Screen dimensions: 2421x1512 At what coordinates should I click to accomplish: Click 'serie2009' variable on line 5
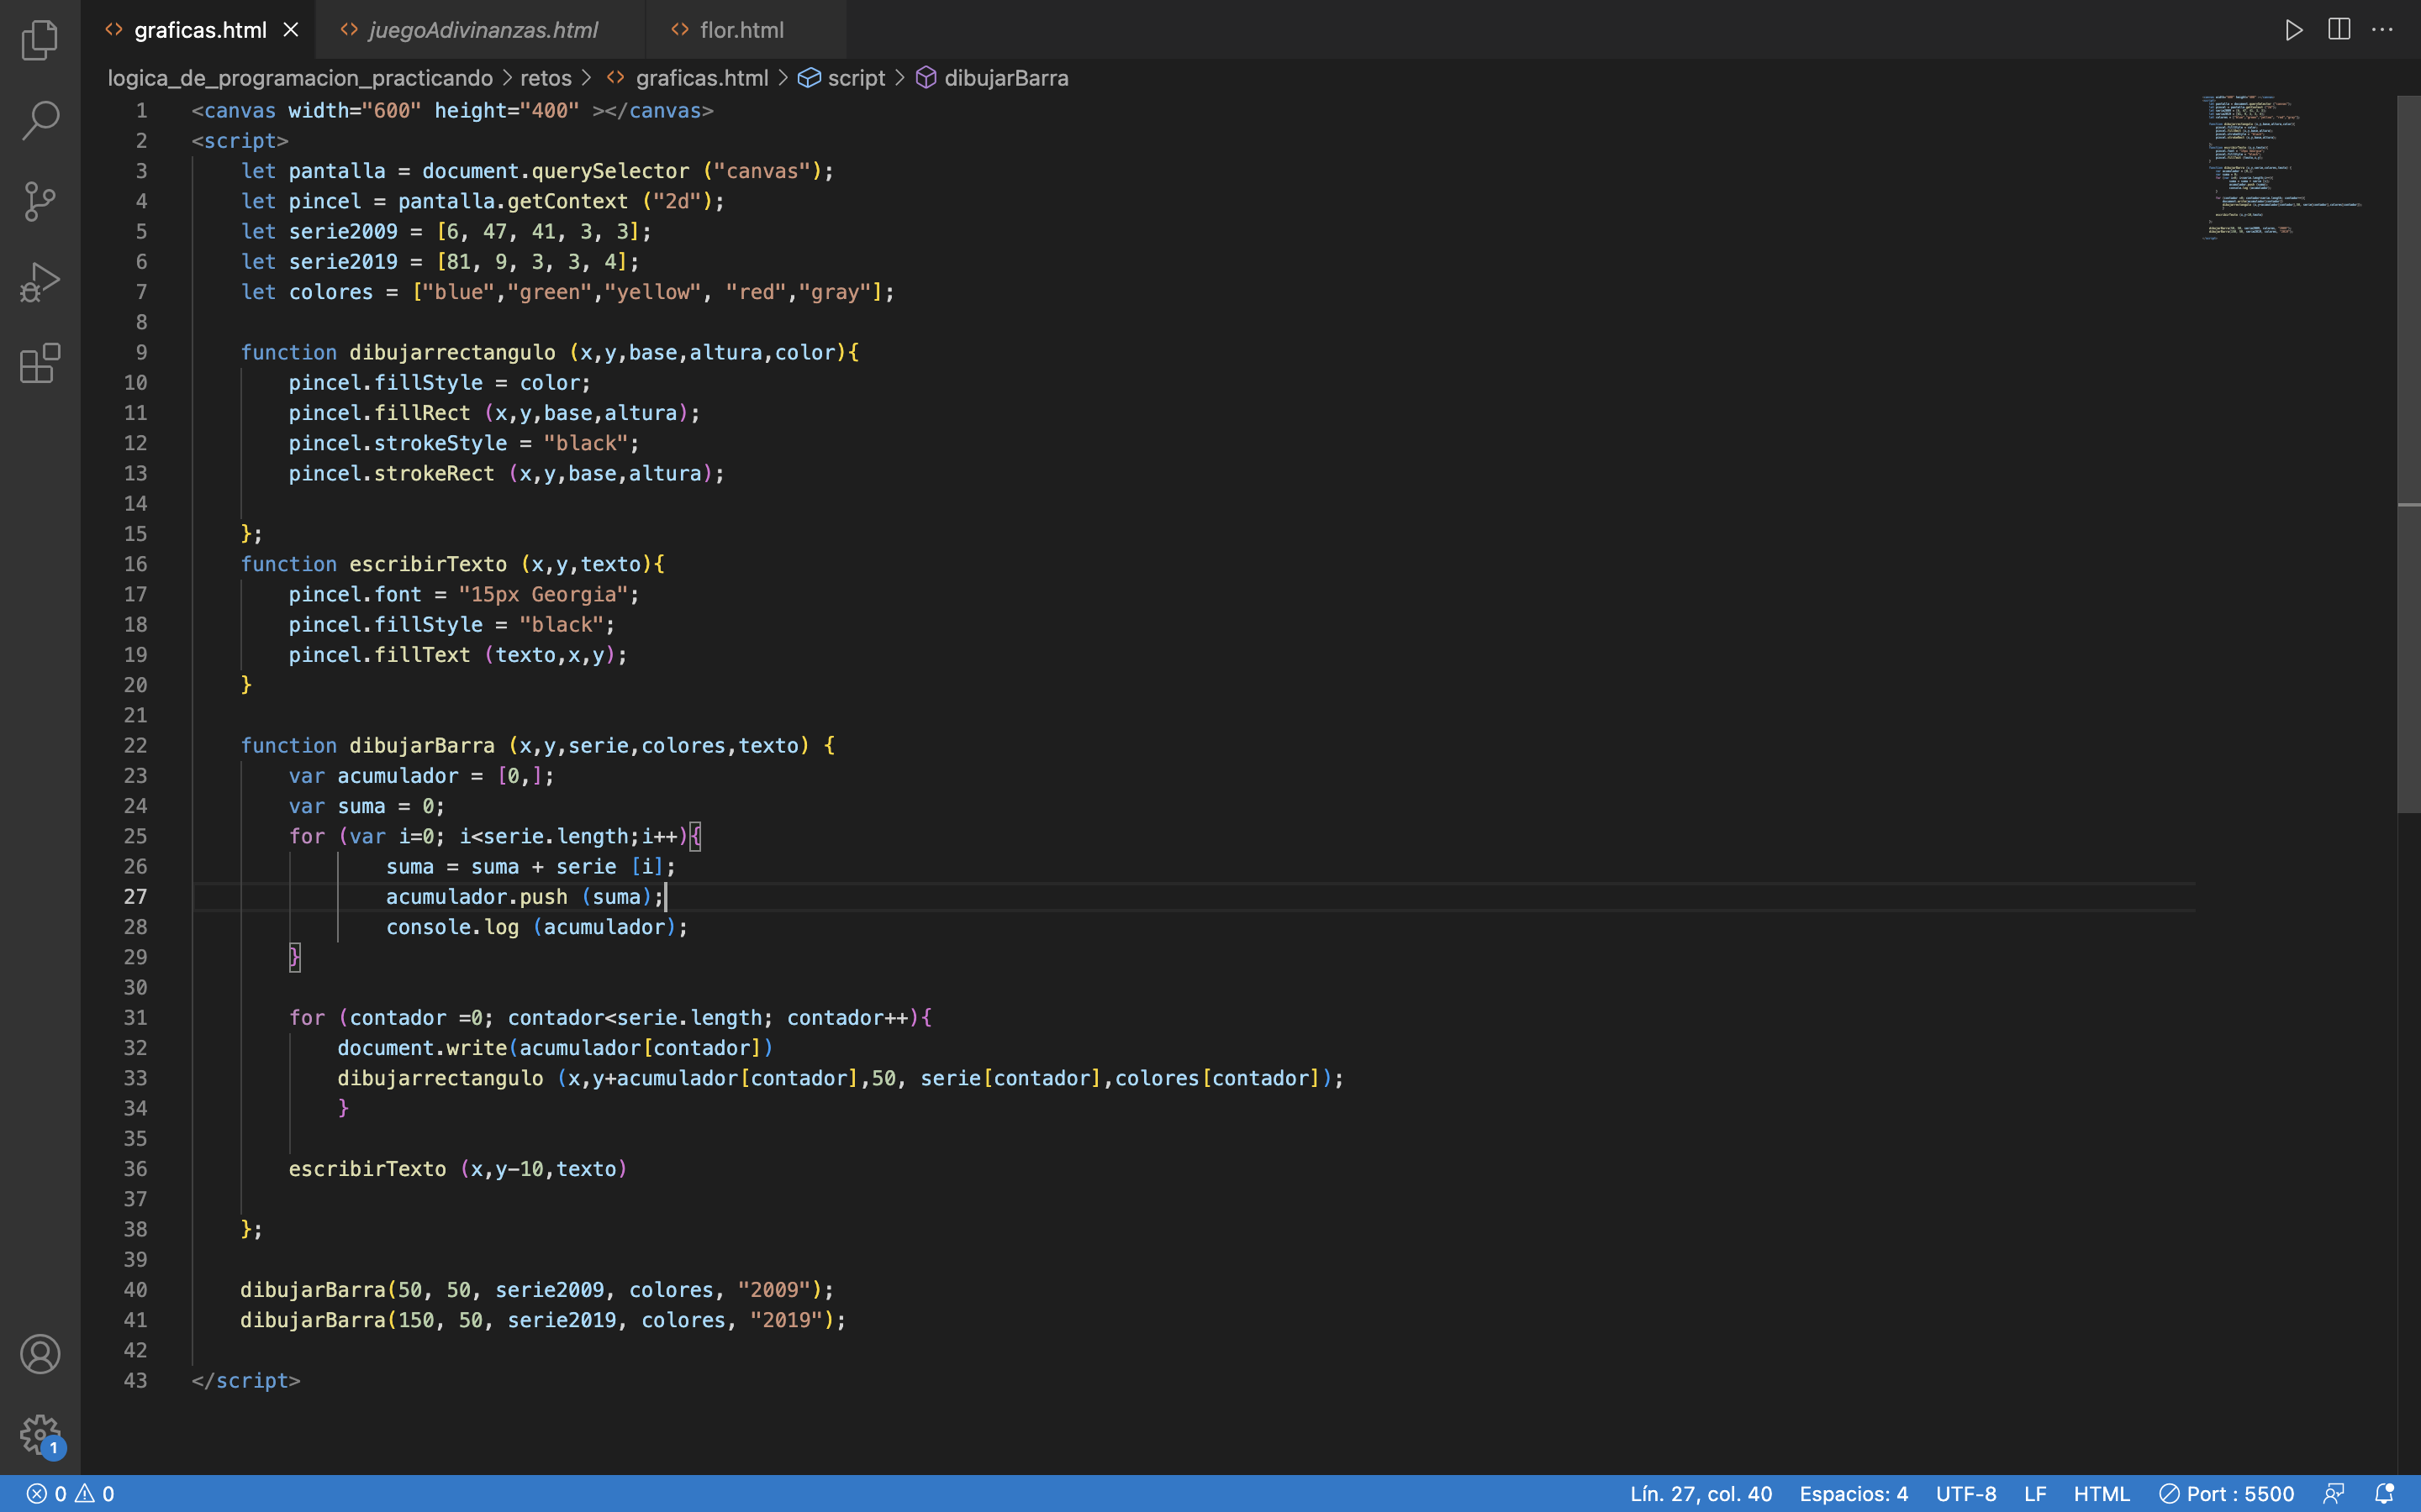pos(343,232)
